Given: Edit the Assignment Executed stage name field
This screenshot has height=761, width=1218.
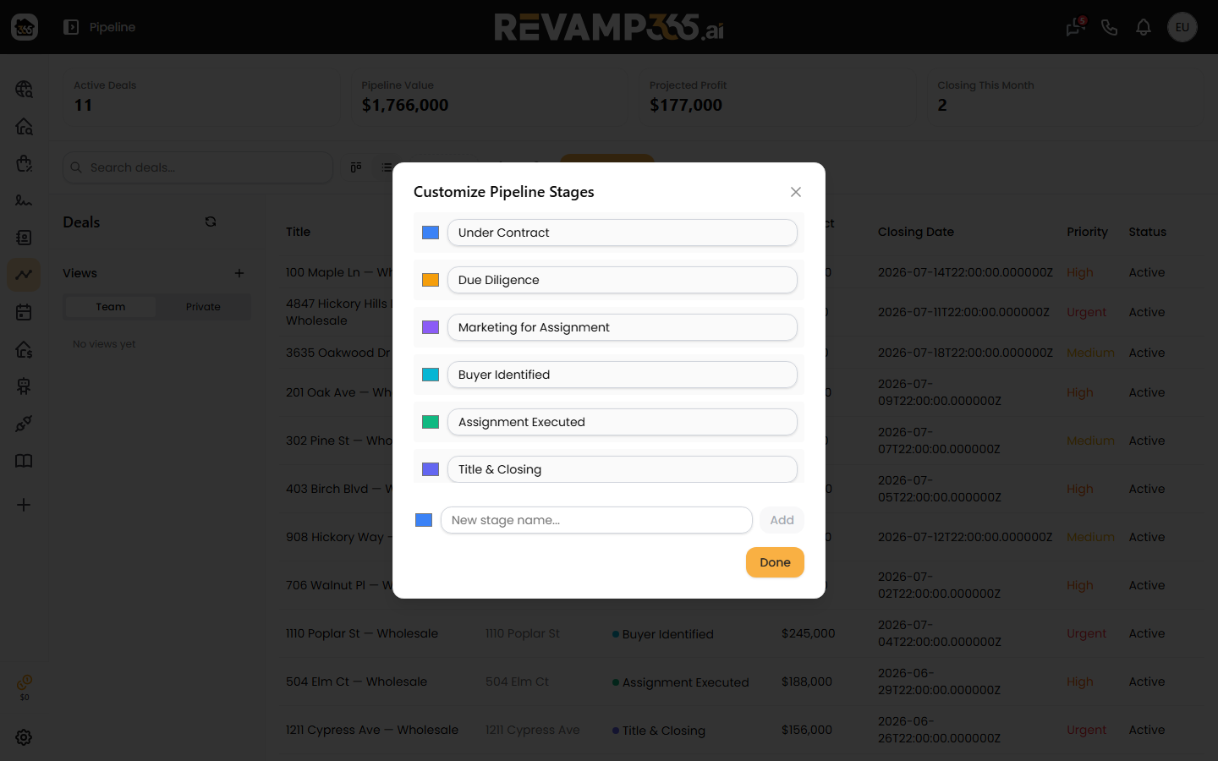Looking at the screenshot, I should (x=623, y=422).
